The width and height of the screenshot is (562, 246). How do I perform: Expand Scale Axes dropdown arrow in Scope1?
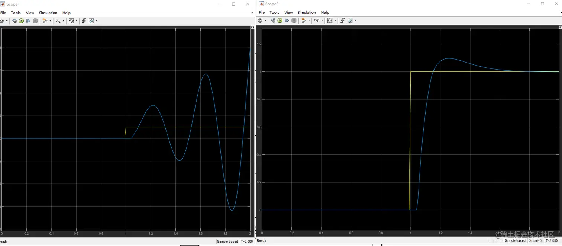(77, 21)
